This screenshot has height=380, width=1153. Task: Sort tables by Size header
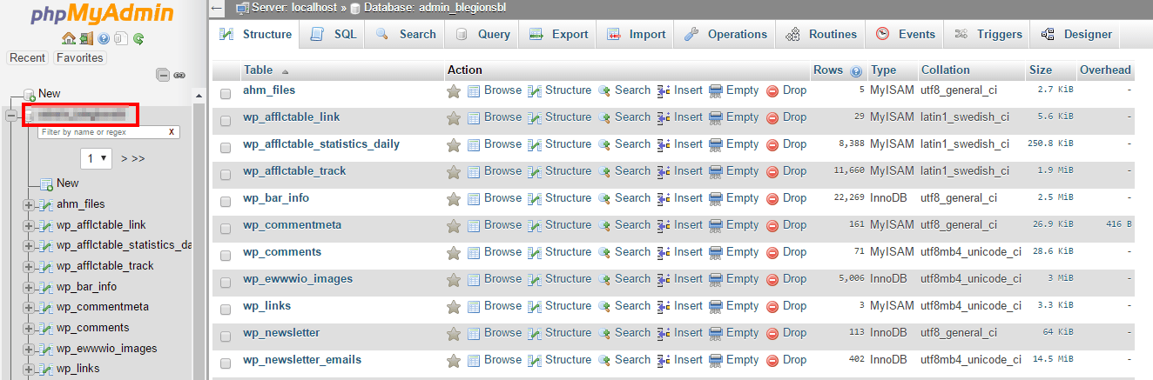click(x=1040, y=70)
